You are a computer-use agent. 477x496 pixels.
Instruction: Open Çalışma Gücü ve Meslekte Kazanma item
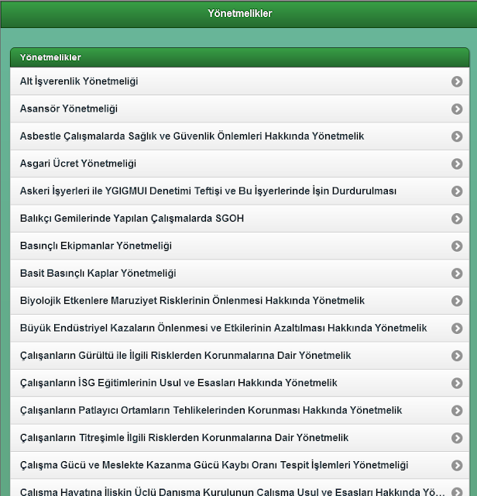[x=239, y=465]
